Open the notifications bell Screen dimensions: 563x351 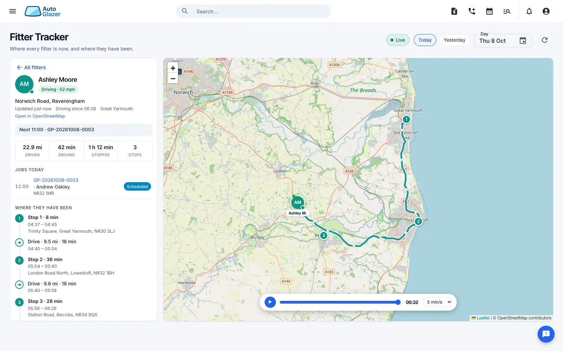tap(529, 11)
